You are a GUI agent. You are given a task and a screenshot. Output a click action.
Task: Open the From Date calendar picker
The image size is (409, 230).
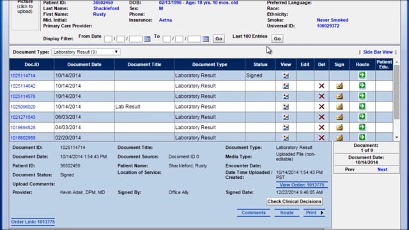[147, 39]
